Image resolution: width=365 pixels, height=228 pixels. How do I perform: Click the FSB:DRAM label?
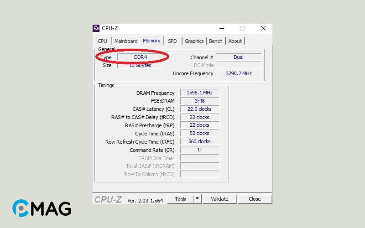[163, 101]
